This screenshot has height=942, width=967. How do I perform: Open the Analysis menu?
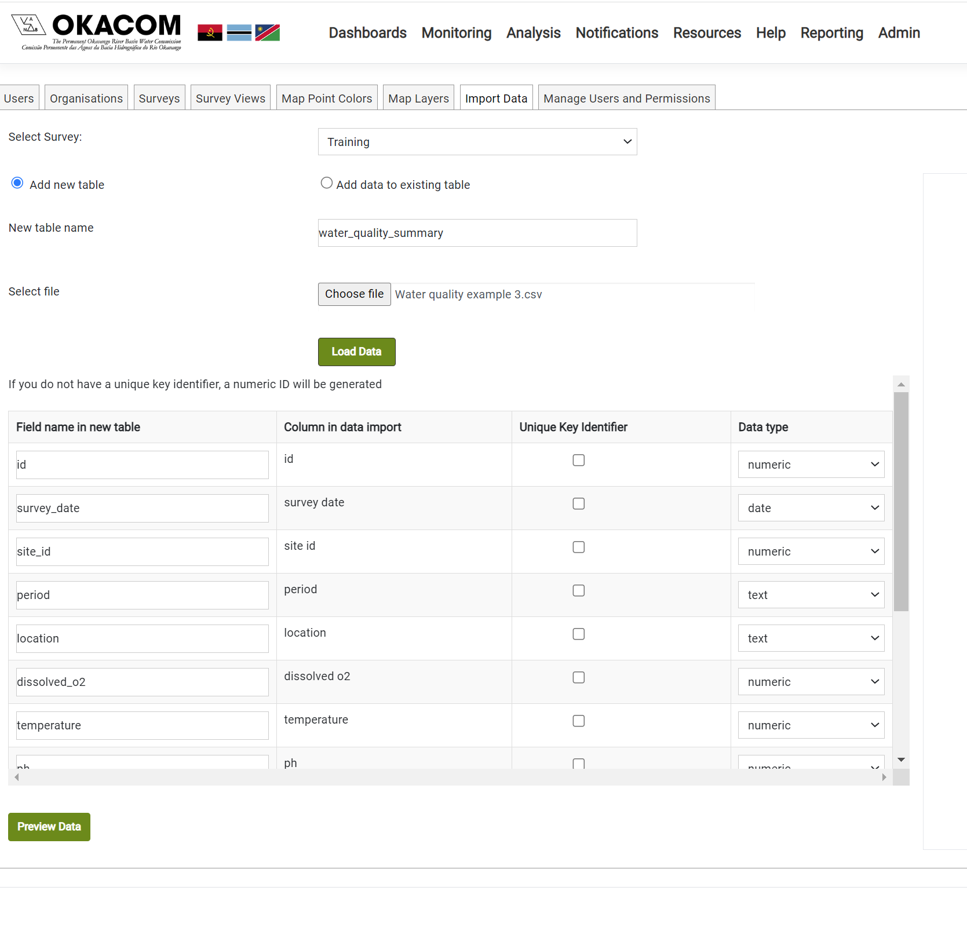tap(533, 33)
